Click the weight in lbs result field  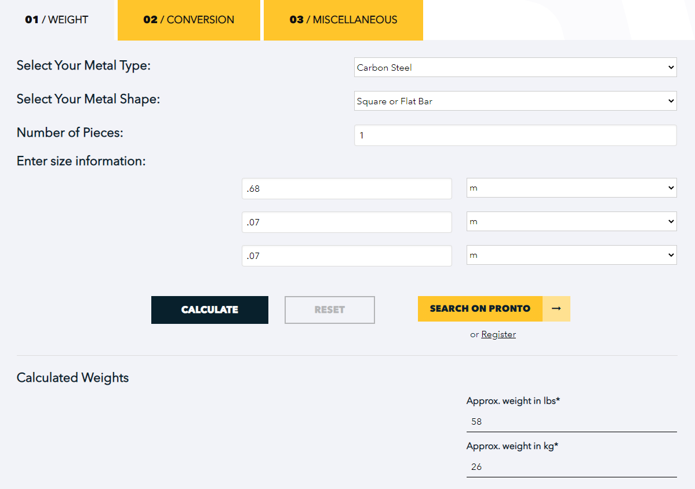[571, 421]
